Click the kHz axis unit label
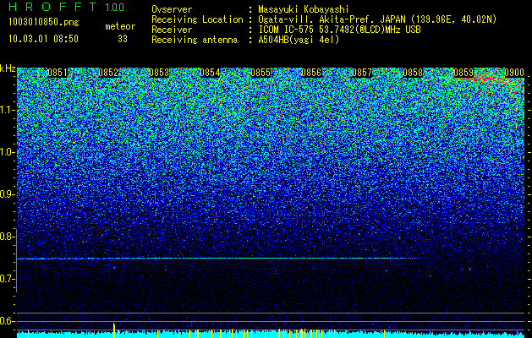 click(x=8, y=68)
